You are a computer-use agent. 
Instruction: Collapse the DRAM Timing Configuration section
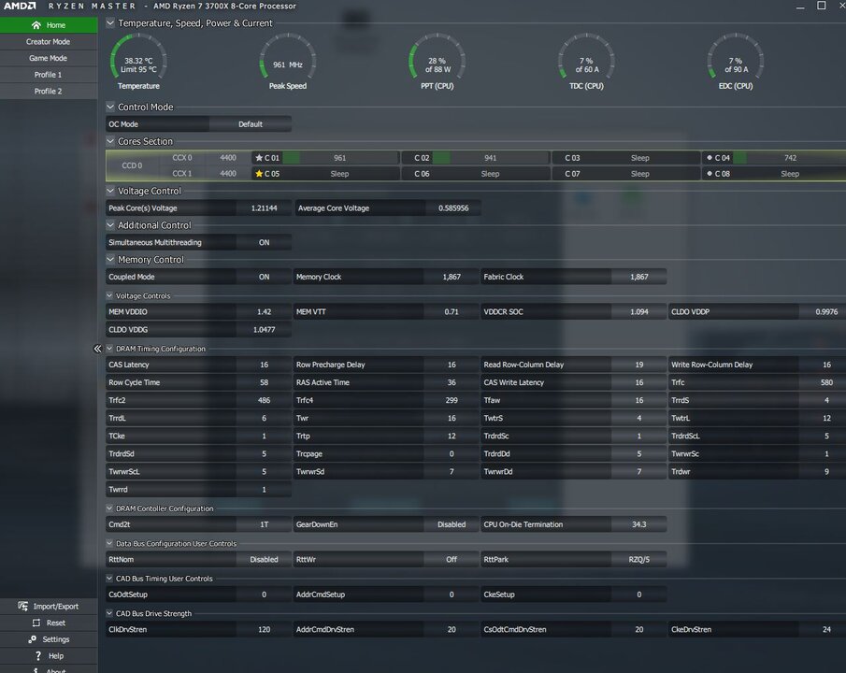click(x=109, y=349)
